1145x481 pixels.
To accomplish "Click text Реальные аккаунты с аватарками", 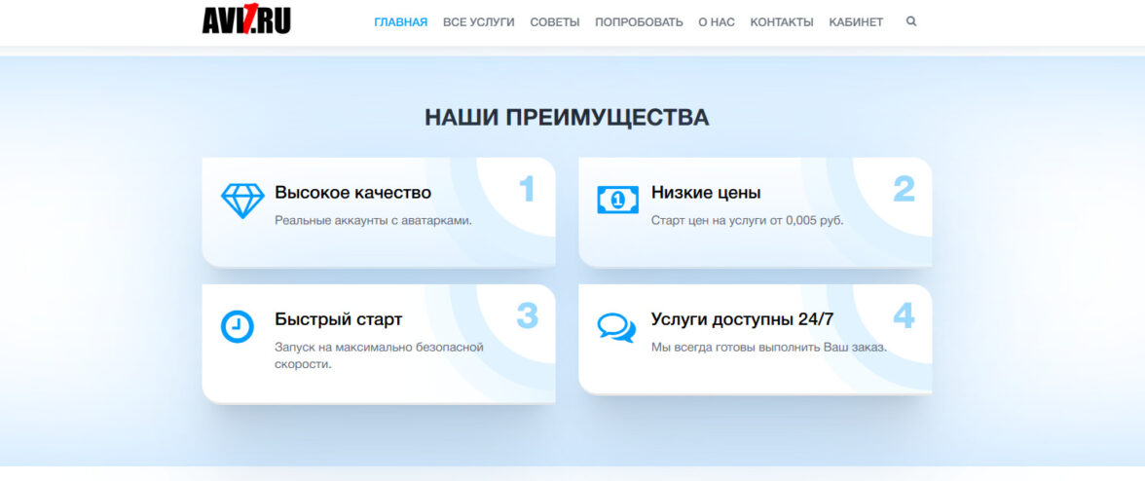I will pyautogui.click(x=373, y=220).
